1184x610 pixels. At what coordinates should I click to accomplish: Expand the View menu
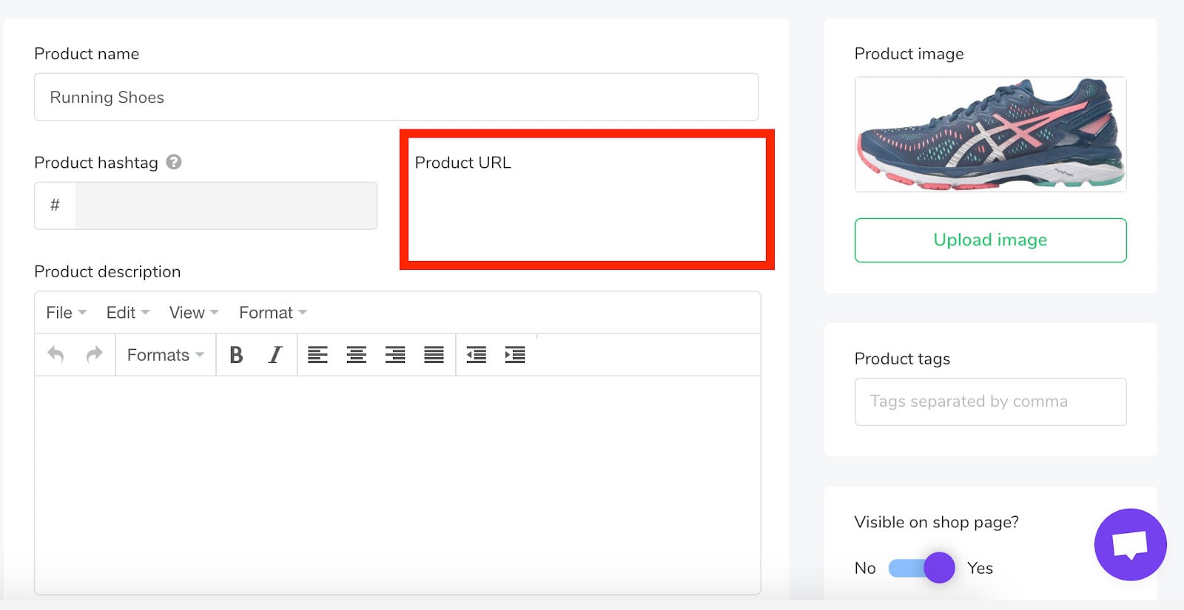click(193, 313)
